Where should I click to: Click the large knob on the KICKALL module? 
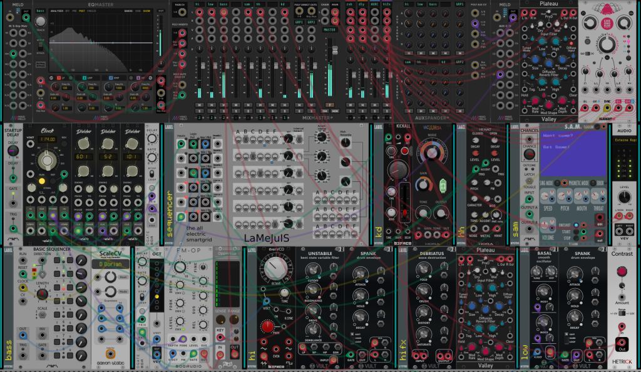[x=397, y=169]
